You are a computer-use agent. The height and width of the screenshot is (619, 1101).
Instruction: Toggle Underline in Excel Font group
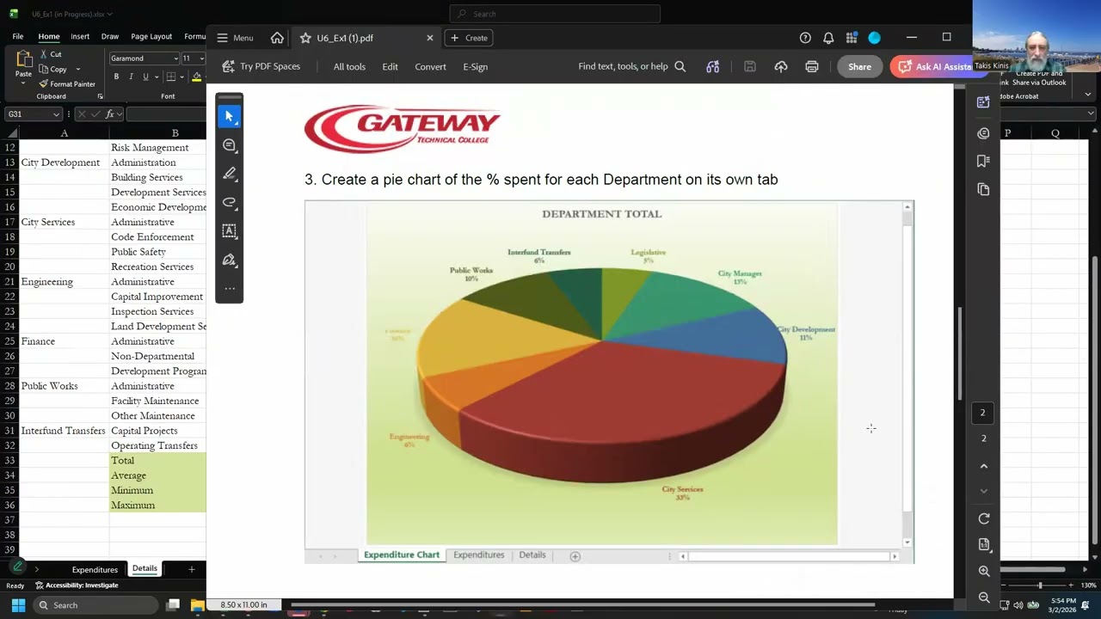pos(145,77)
